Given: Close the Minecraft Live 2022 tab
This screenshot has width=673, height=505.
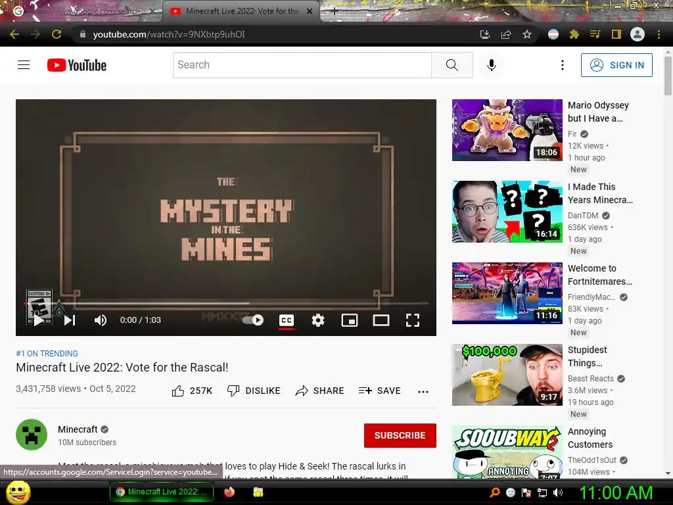Looking at the screenshot, I should (310, 12).
